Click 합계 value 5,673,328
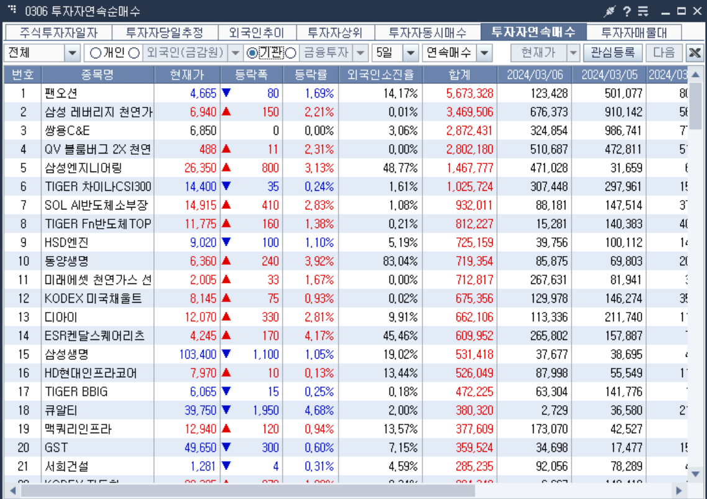 click(x=470, y=93)
